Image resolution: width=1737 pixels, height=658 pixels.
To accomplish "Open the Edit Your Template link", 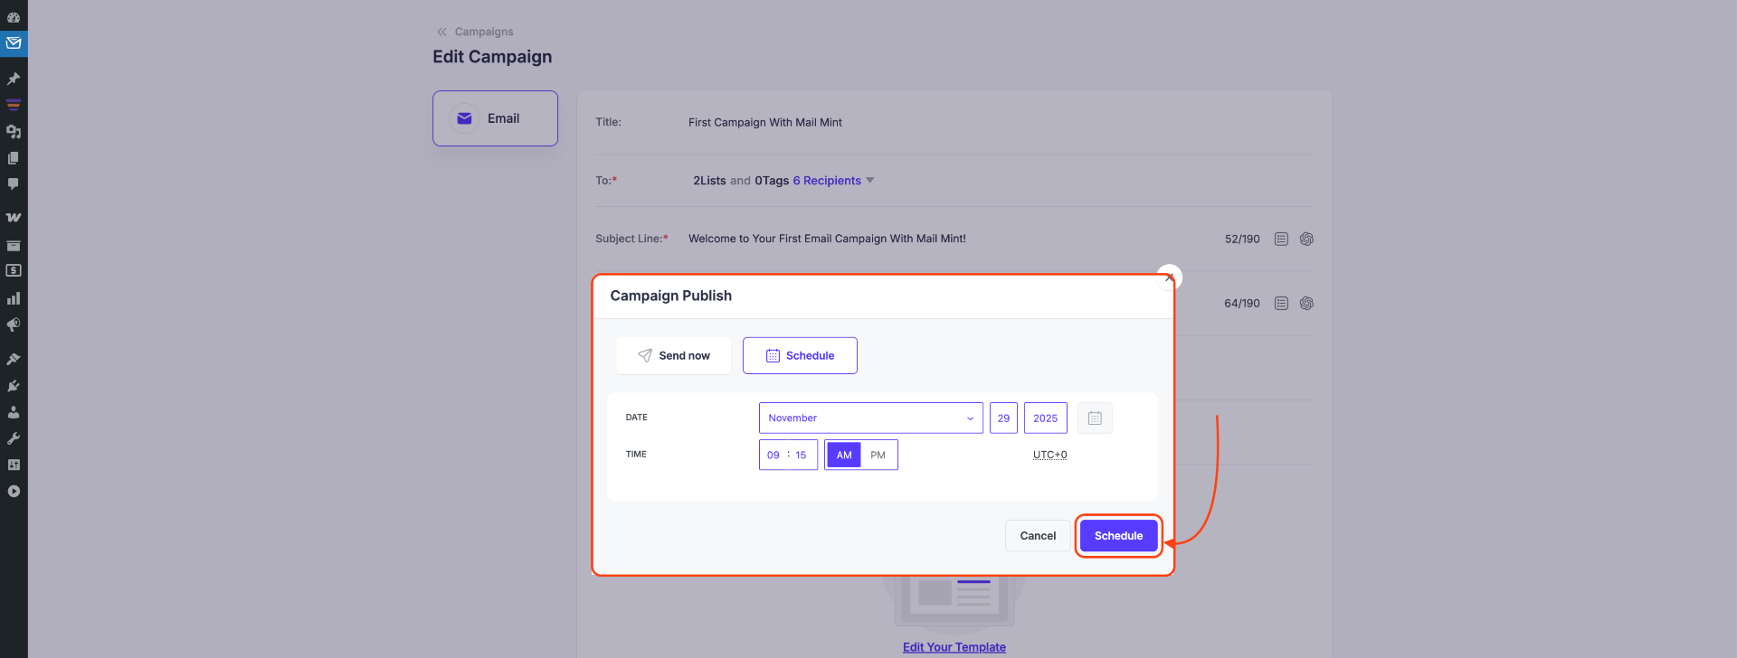I will pyautogui.click(x=954, y=647).
